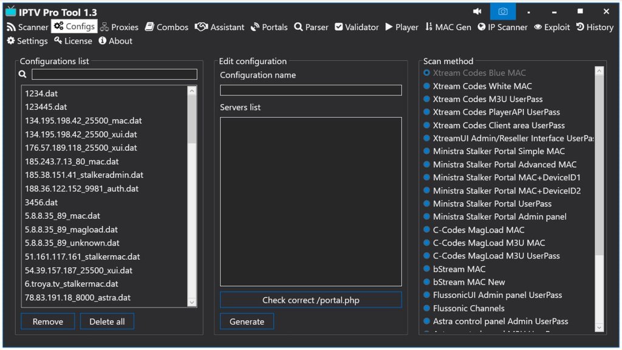Open MAC Gen tab
This screenshot has width=622, height=350.
click(448, 27)
